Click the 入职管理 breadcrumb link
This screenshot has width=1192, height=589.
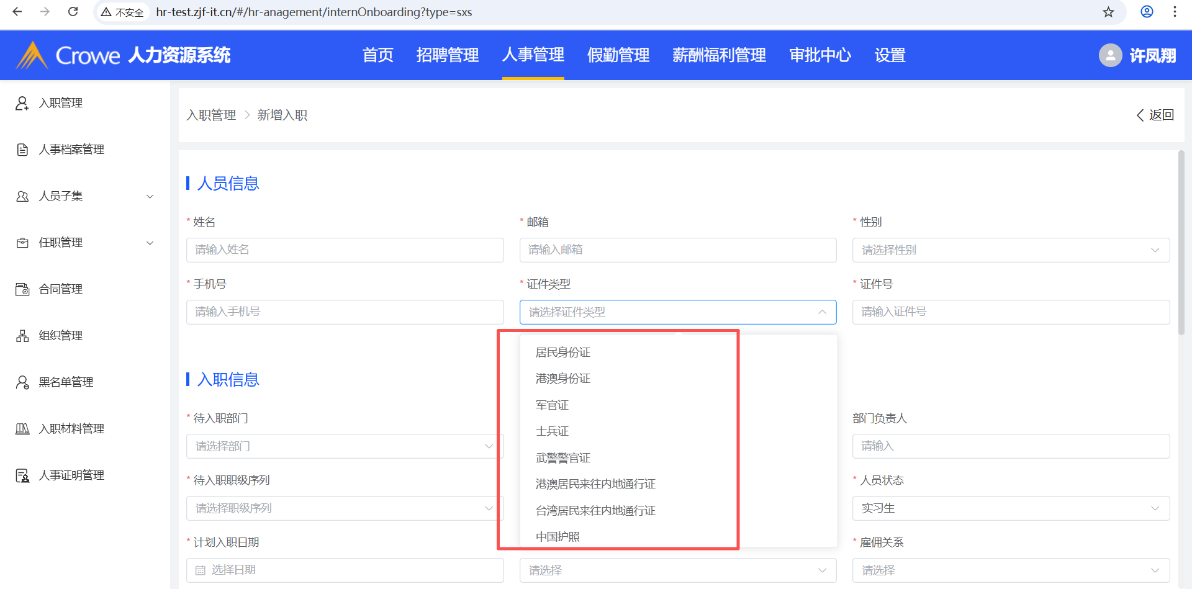point(211,115)
